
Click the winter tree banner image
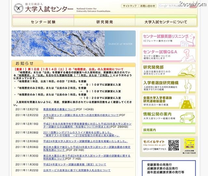point(73,43)
